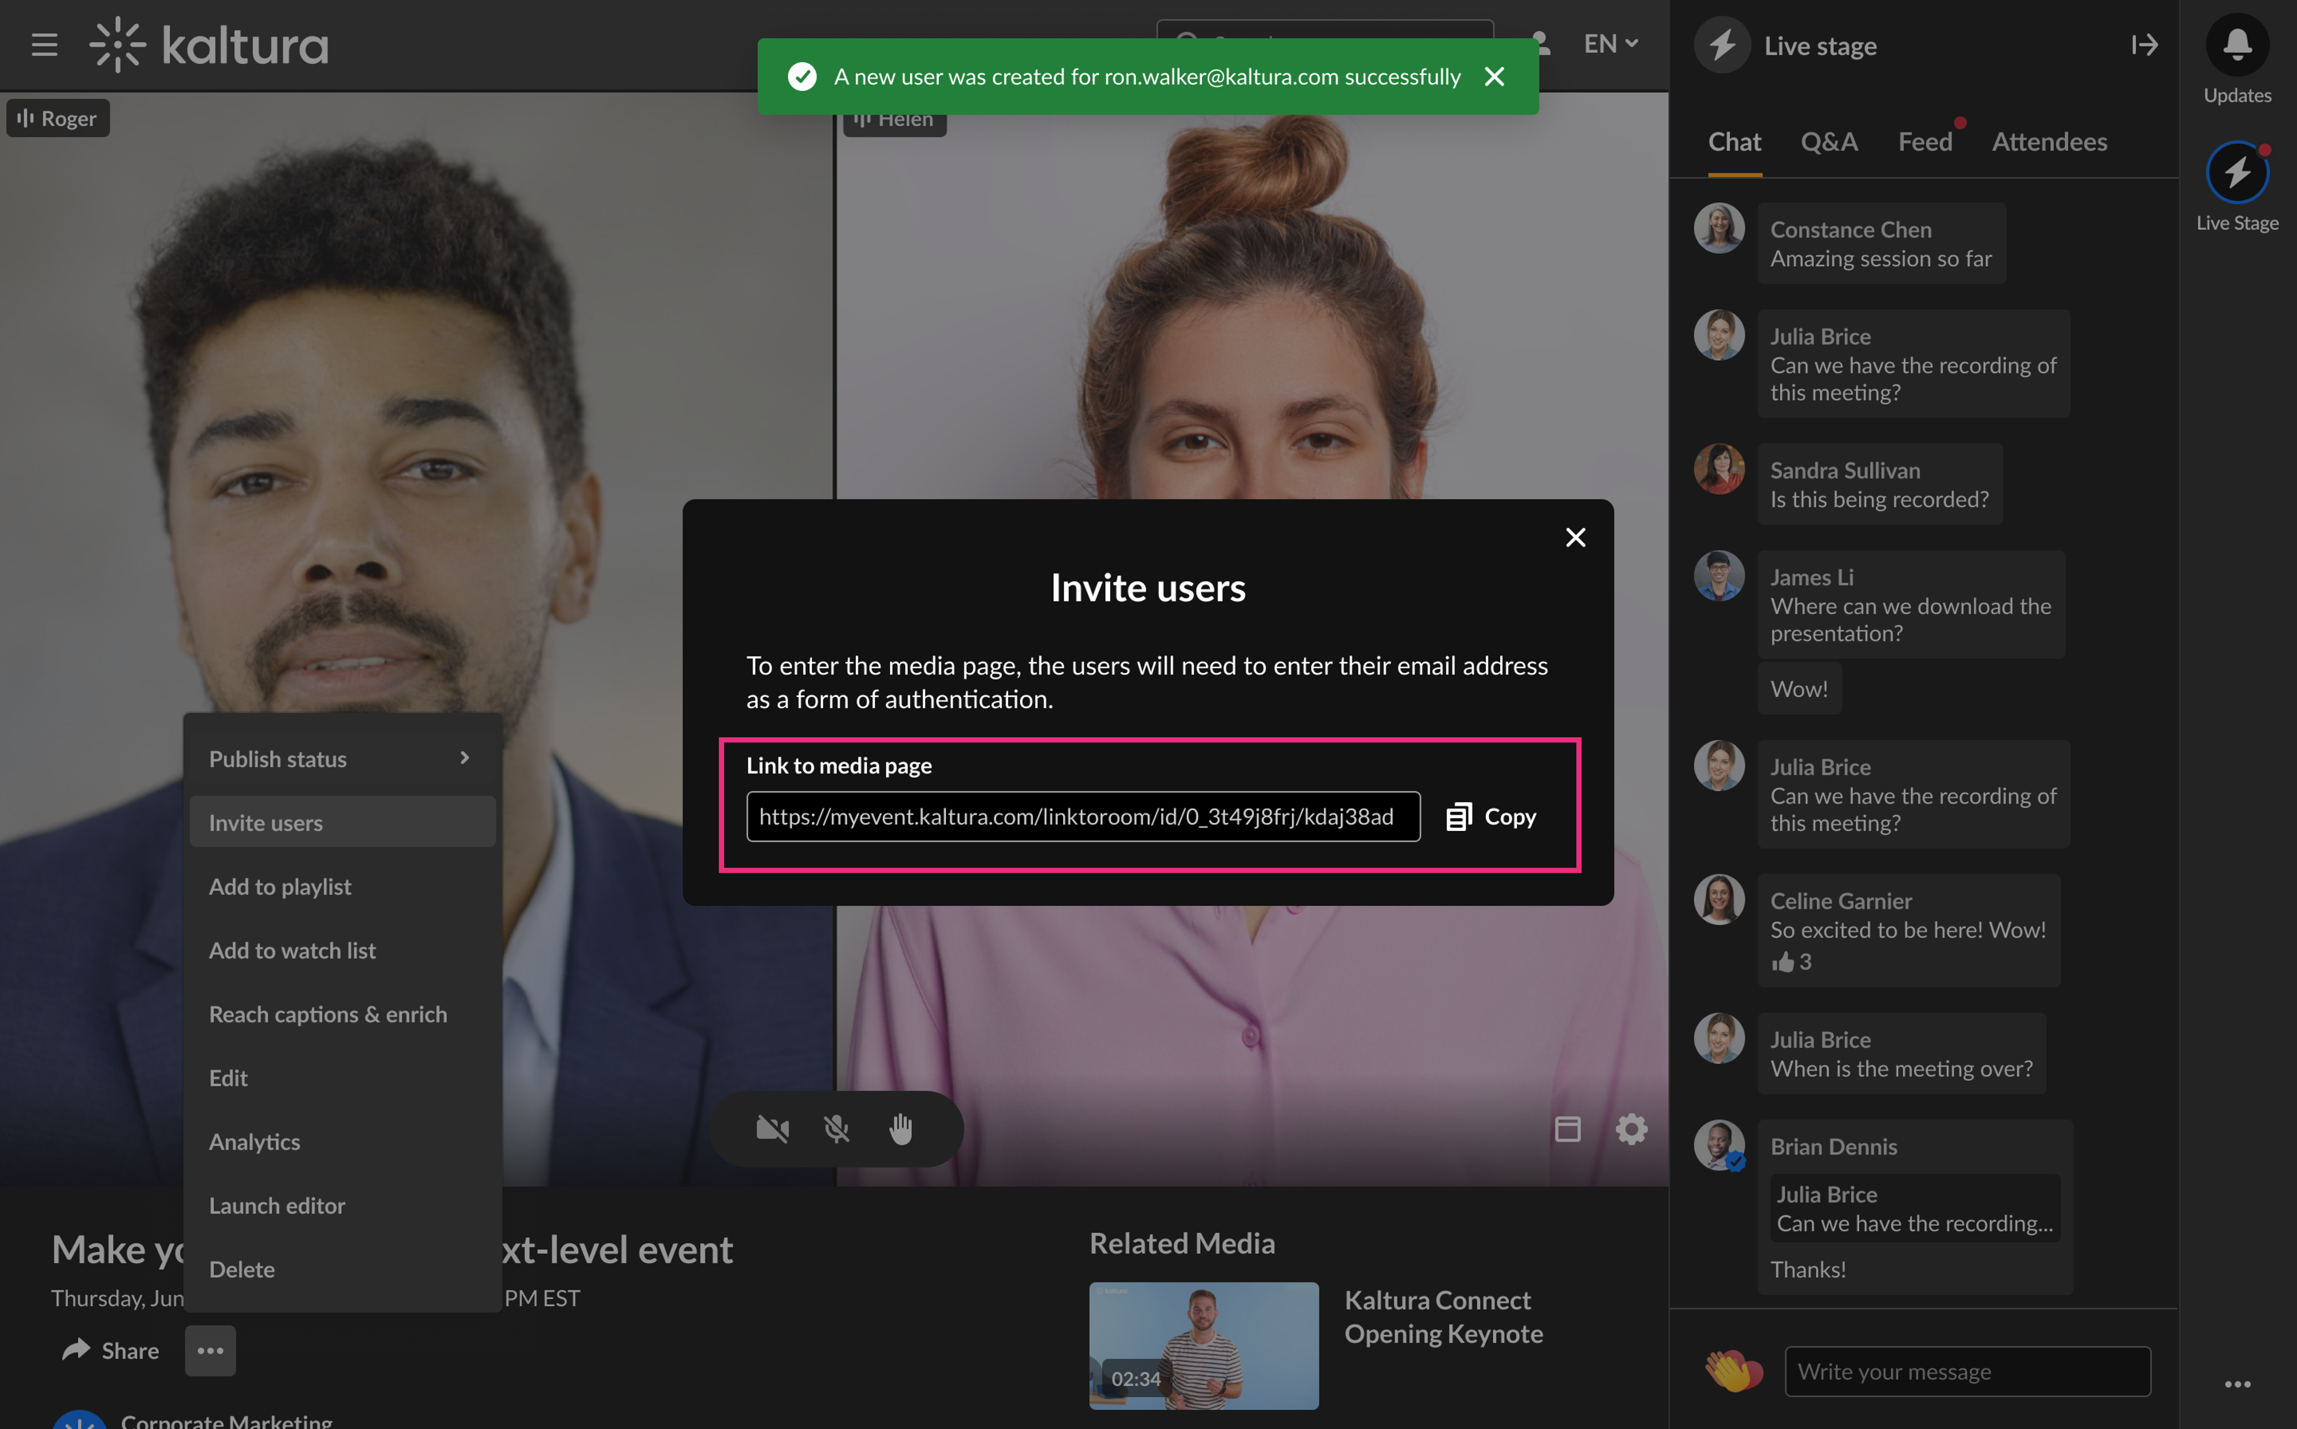The width and height of the screenshot is (2297, 1429).
Task: Open the hamburger navigation menu
Action: [x=43, y=44]
